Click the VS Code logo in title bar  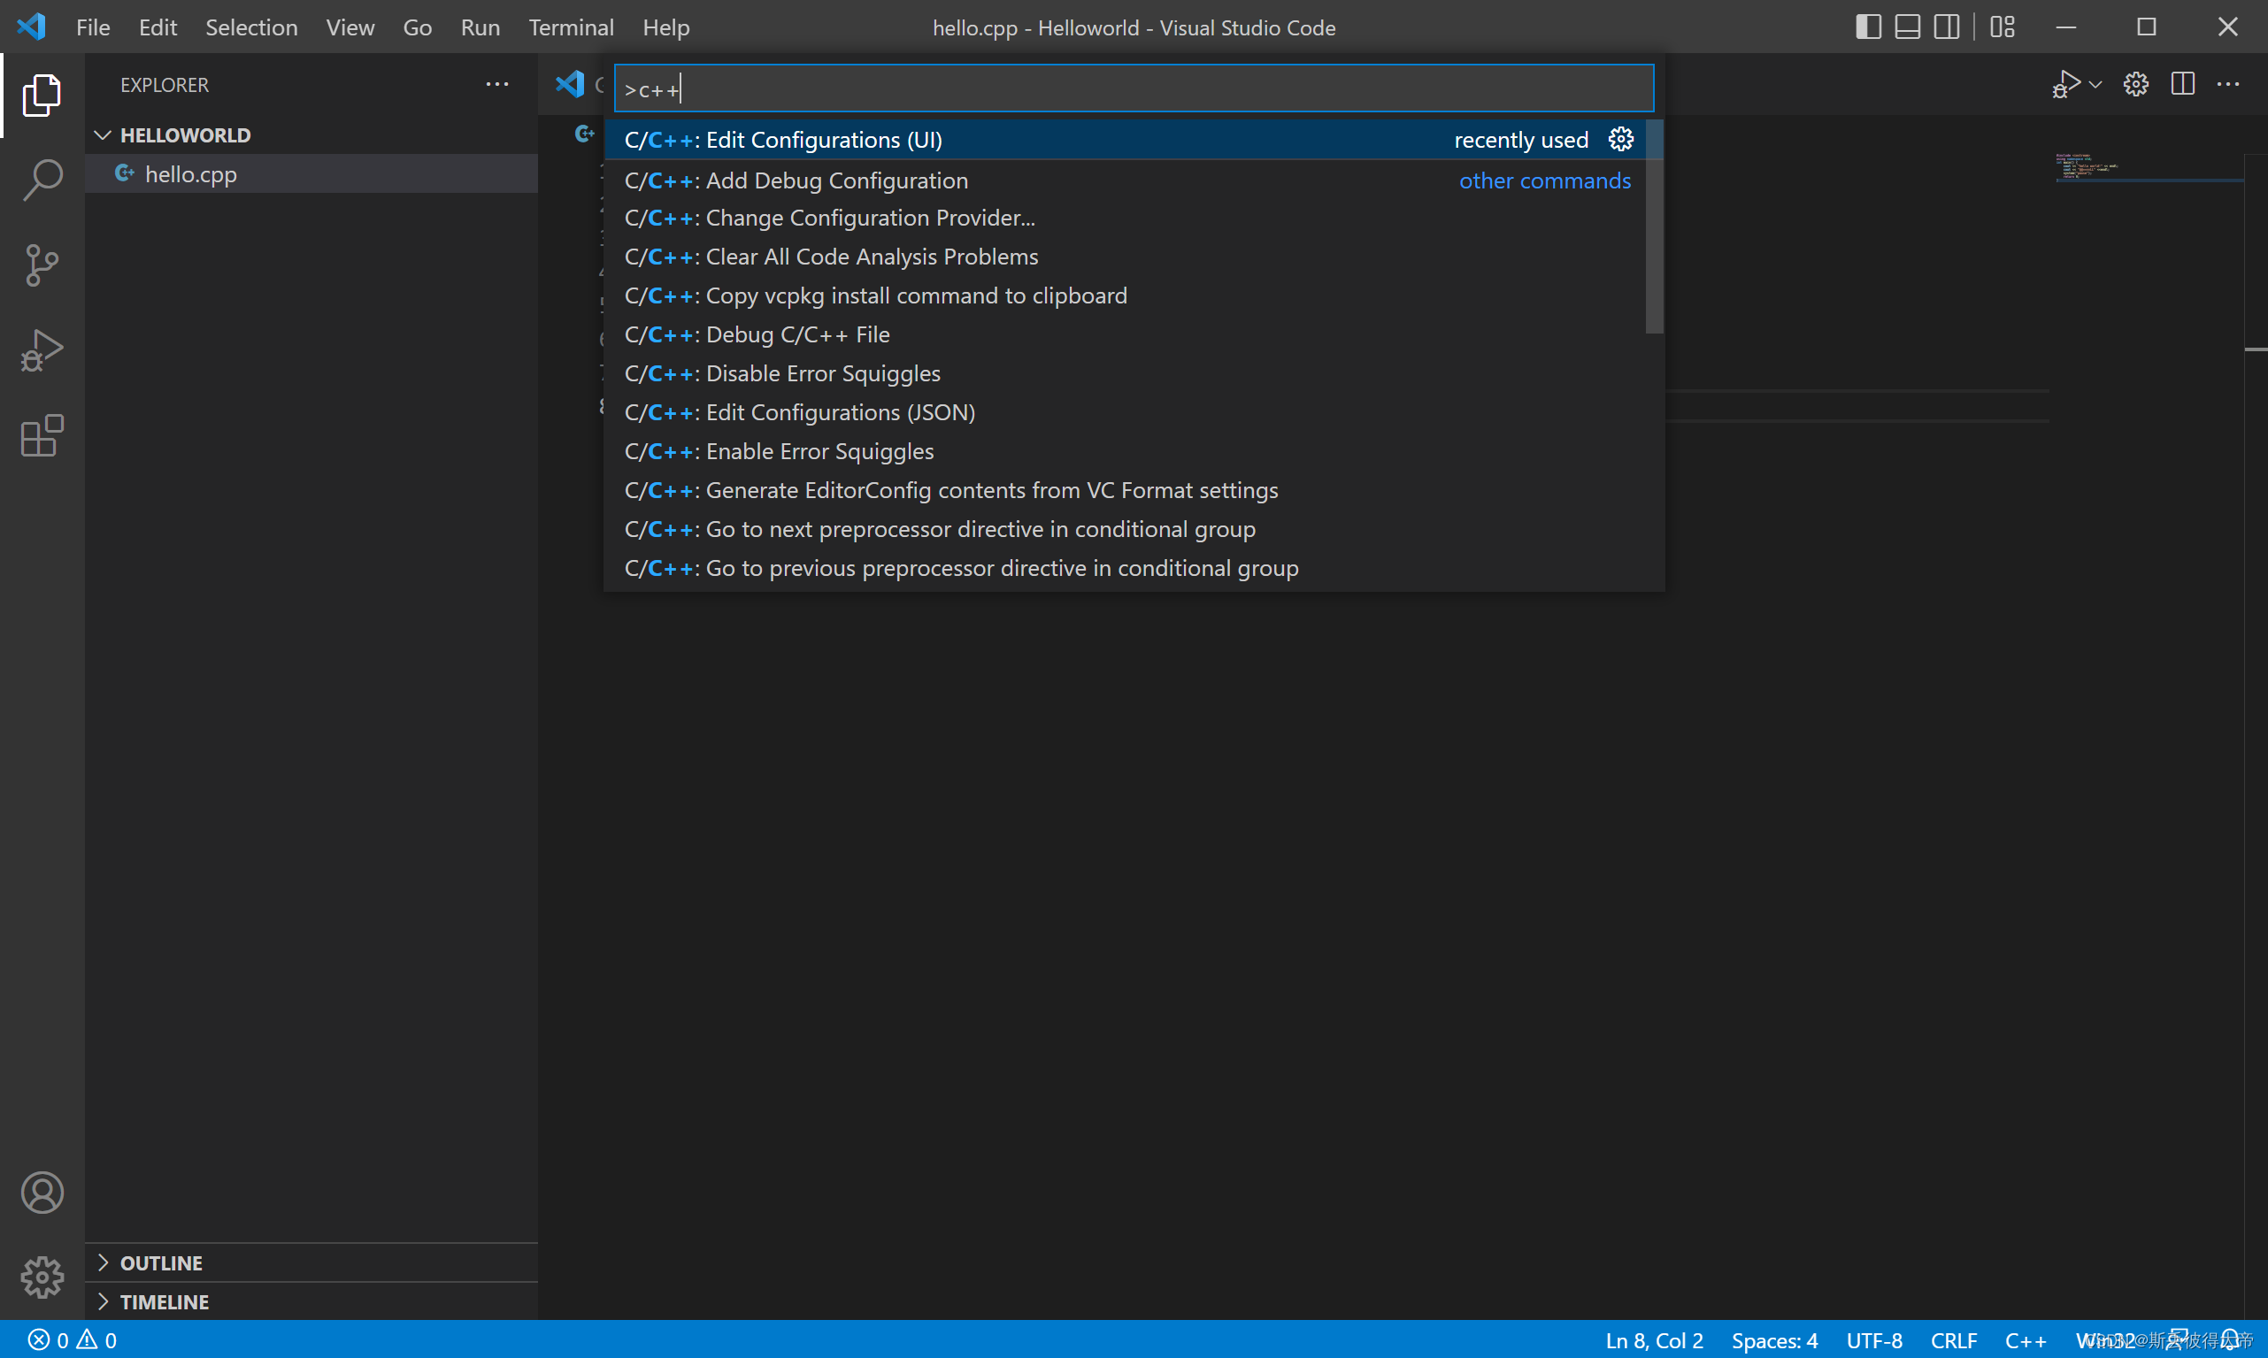pos(31,27)
